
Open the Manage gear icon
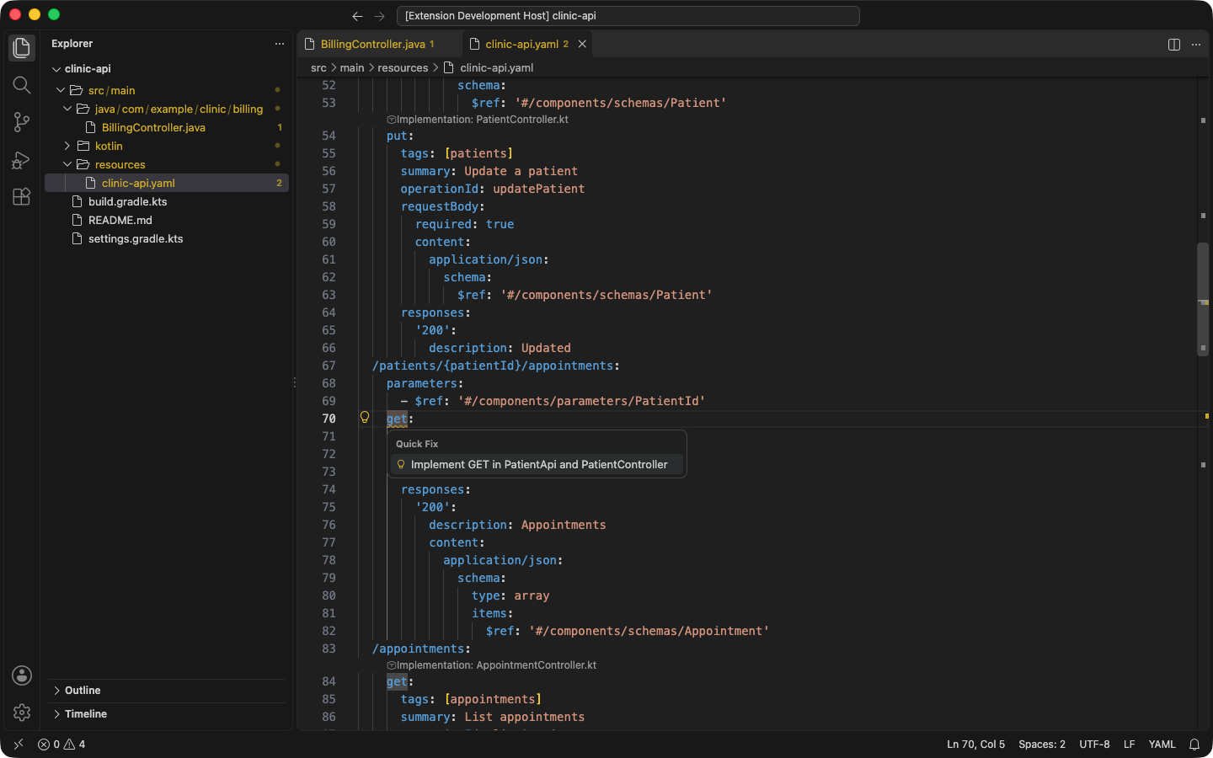click(x=22, y=713)
